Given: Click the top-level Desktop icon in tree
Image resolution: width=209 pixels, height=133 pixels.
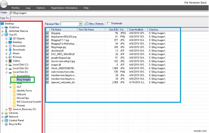Looking at the screenshot, I should click(x=2, y=23).
